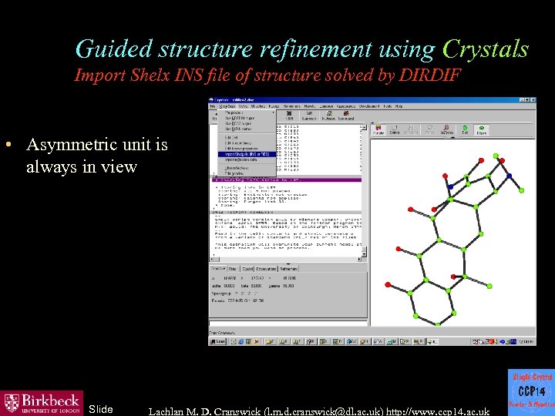Open the Fourier menu

click(x=274, y=106)
